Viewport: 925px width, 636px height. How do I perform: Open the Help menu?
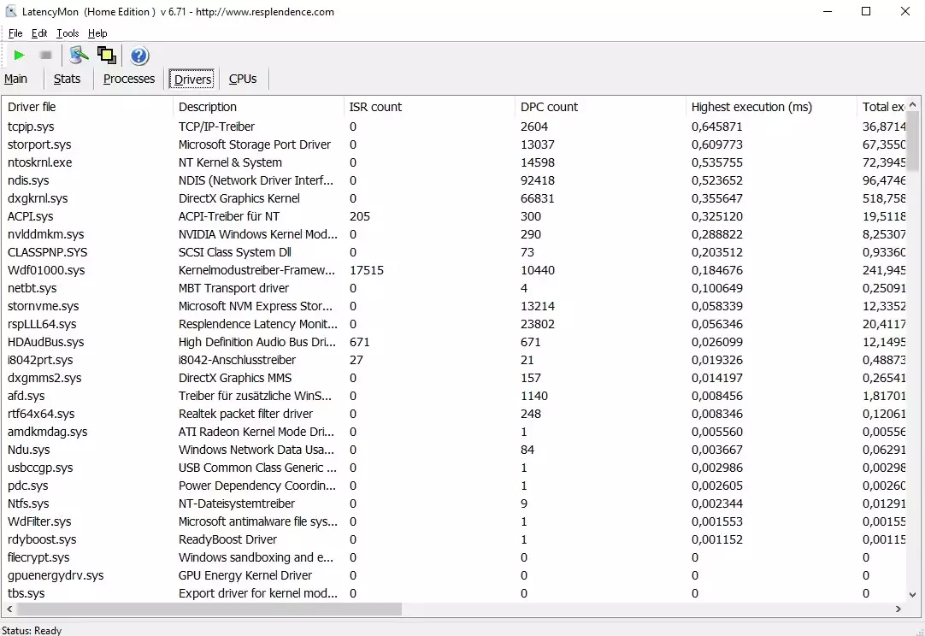pos(98,33)
